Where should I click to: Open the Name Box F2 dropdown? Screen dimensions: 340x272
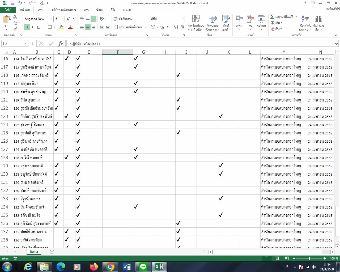pyautogui.click(x=25, y=44)
